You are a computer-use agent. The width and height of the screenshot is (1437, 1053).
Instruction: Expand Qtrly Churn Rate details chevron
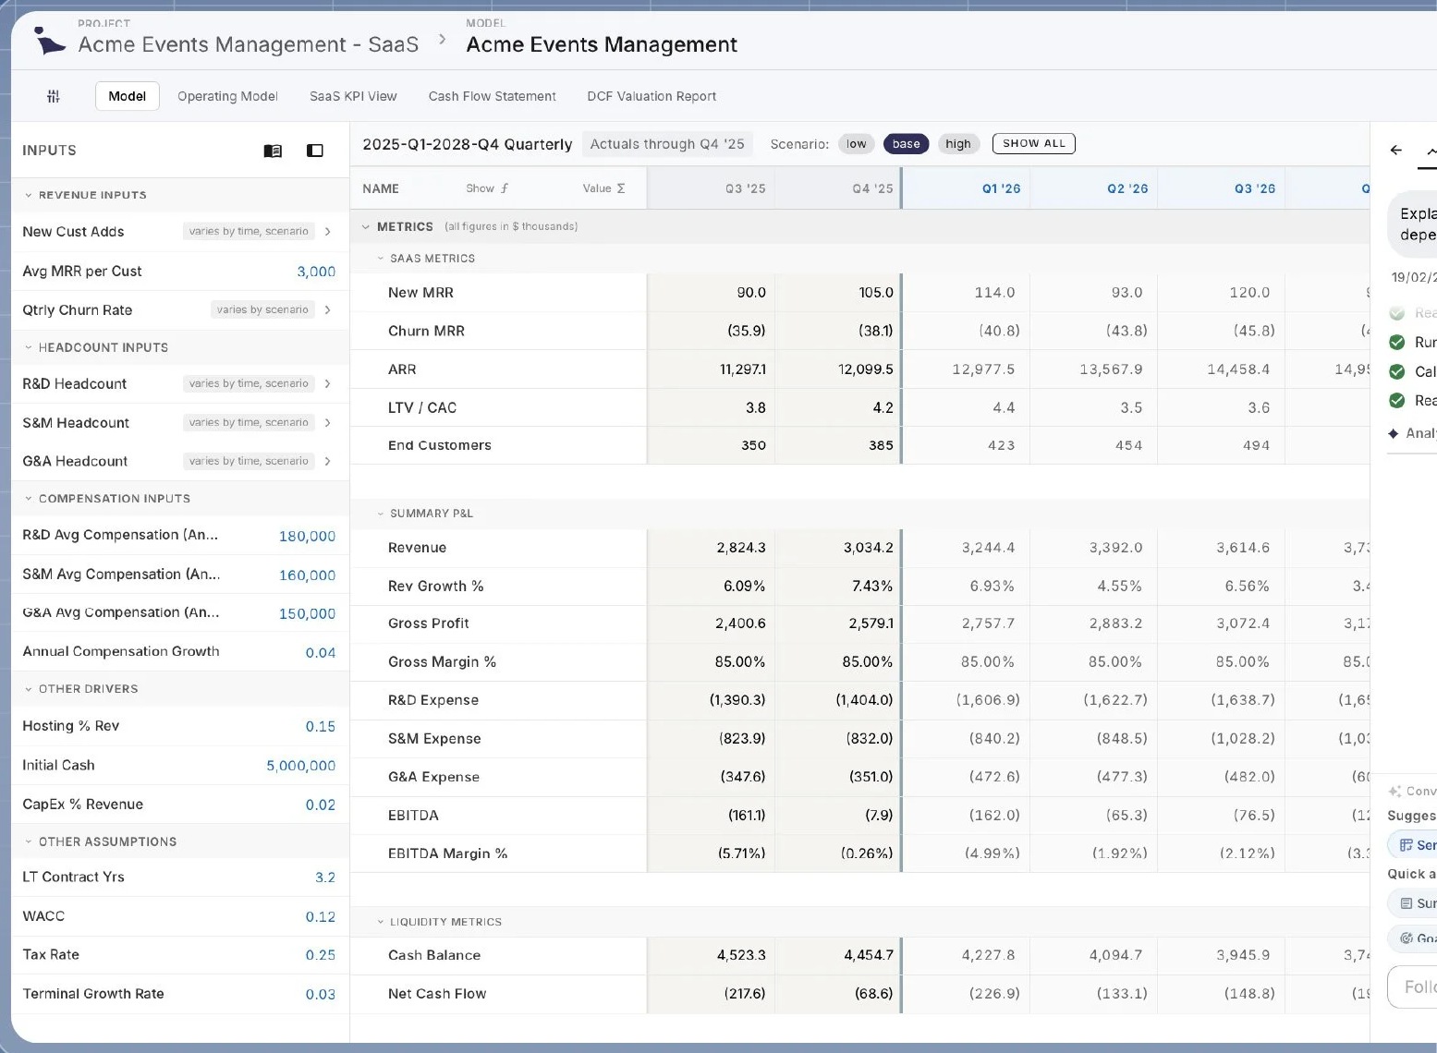(328, 310)
